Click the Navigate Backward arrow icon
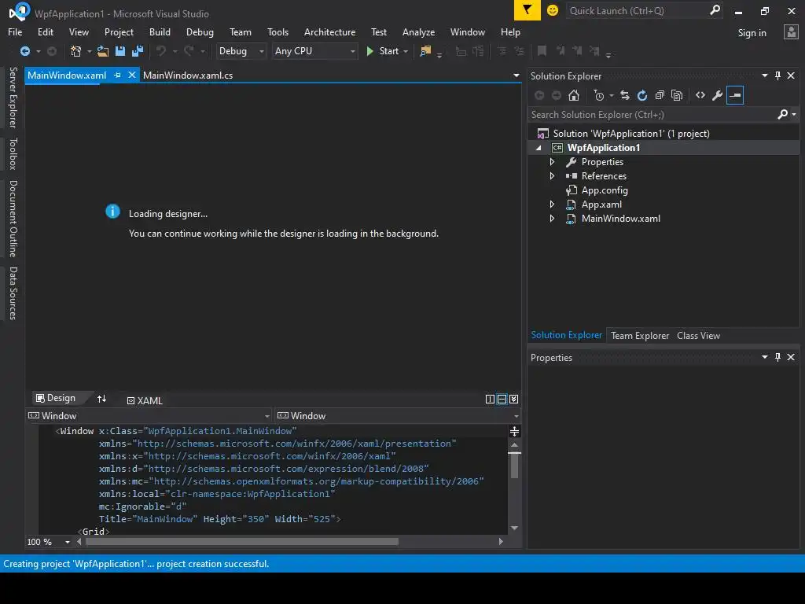 pos(24,51)
